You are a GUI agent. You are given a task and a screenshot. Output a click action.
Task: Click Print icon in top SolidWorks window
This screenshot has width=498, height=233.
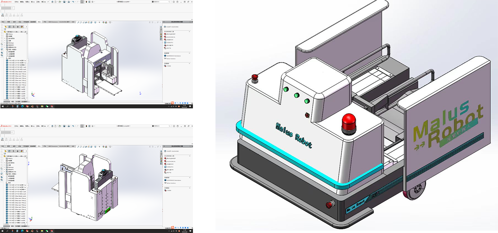[68, 2]
